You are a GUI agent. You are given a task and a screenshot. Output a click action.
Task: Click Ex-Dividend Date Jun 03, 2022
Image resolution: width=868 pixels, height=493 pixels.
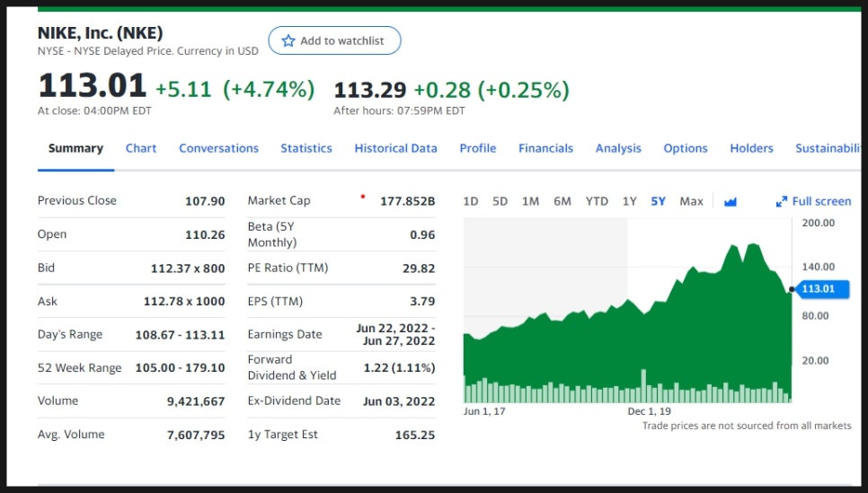[399, 401]
